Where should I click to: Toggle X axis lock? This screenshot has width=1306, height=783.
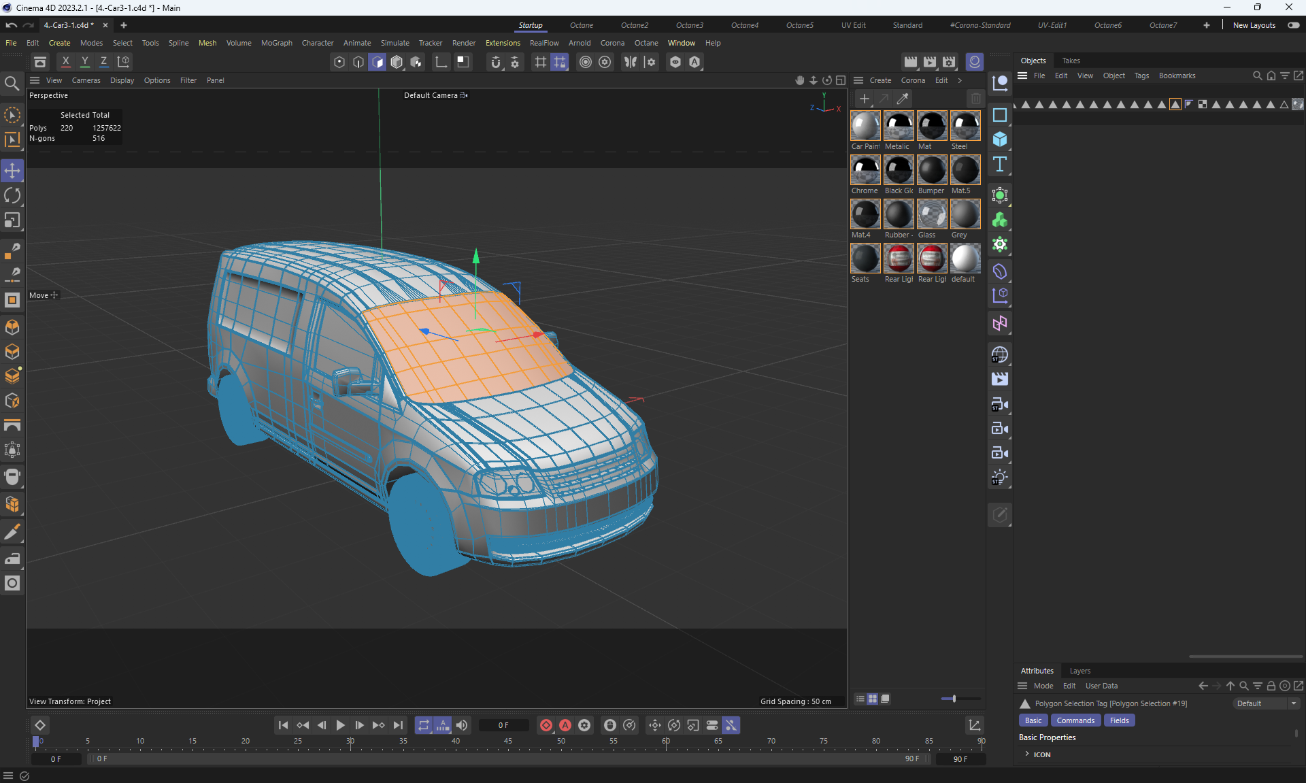click(65, 61)
